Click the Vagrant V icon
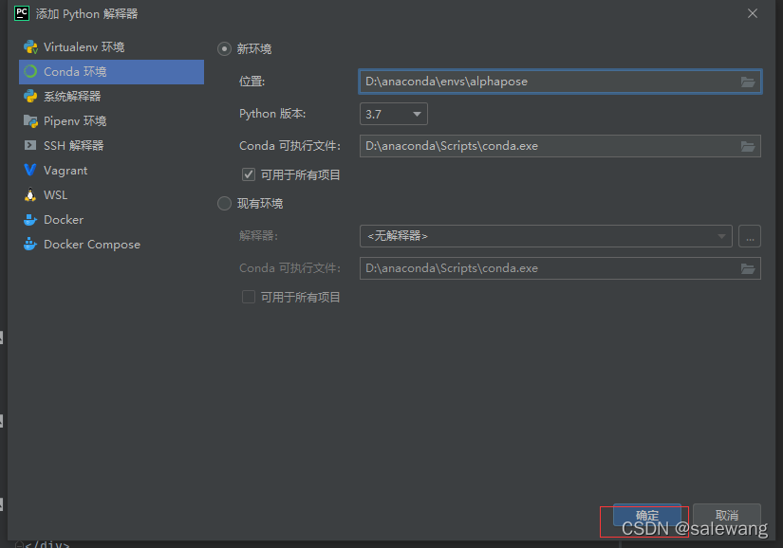Viewport: 783px width, 548px height. click(30, 171)
